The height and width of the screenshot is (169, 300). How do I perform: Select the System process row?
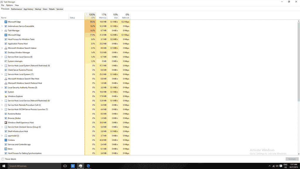point(65,92)
